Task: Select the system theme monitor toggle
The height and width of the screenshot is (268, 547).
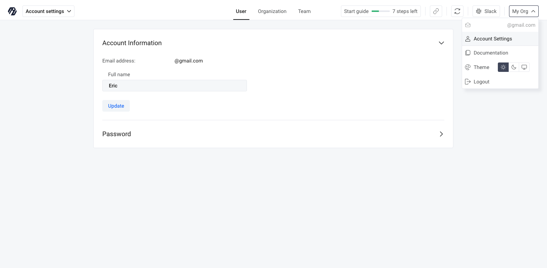Action: [x=524, y=67]
